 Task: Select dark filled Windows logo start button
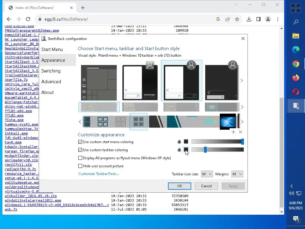click(139, 122)
